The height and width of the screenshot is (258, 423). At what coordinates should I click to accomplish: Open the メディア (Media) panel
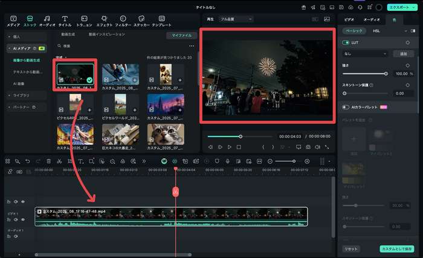pos(13,21)
